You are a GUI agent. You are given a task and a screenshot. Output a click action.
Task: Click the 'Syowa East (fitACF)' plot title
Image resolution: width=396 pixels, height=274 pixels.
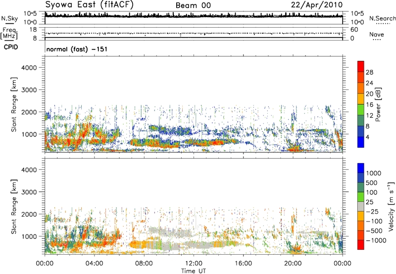[x=90, y=4]
